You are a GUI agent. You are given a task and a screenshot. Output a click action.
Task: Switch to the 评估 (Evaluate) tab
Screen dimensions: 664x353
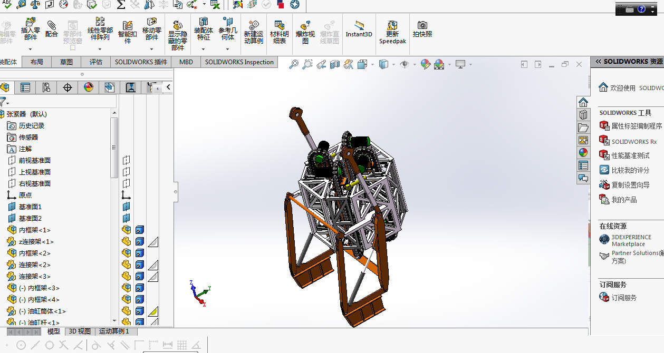coord(96,62)
